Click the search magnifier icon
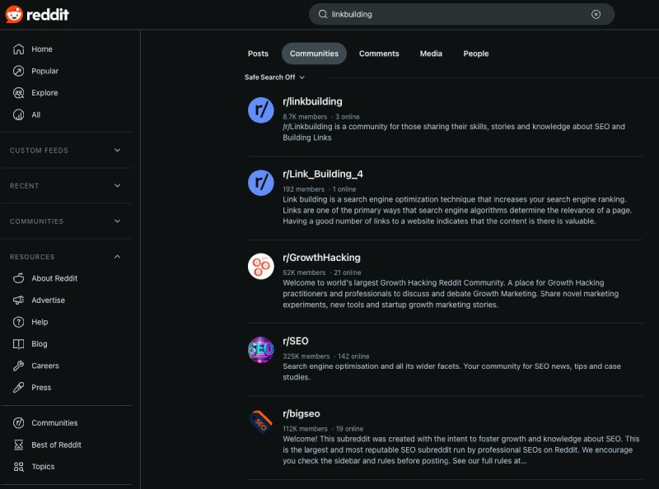 323,14
